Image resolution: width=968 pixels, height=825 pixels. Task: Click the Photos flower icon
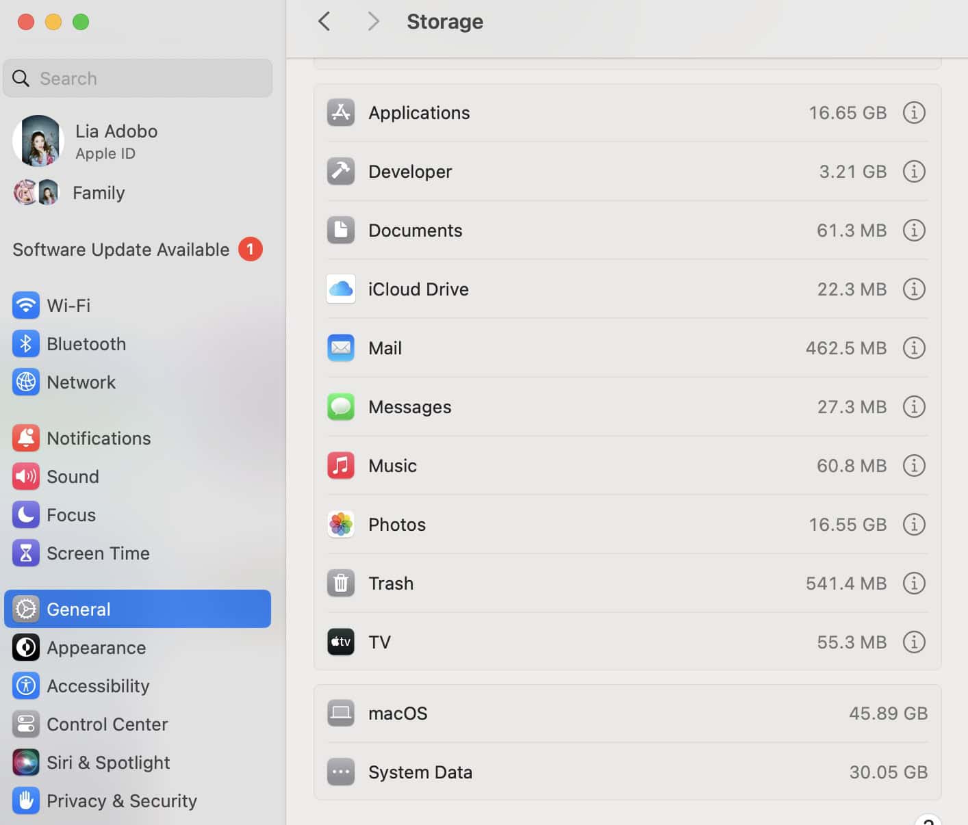coord(341,525)
